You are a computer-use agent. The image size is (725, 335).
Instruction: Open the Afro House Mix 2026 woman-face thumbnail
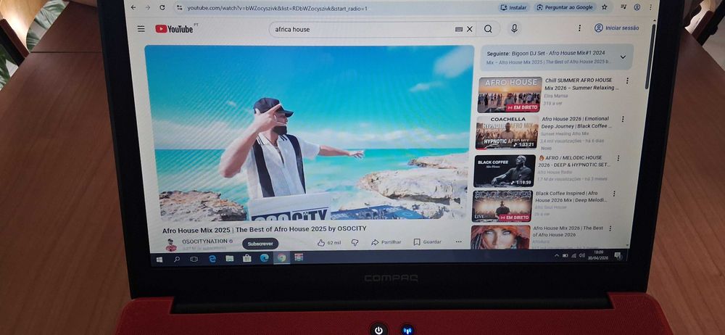coord(501,237)
